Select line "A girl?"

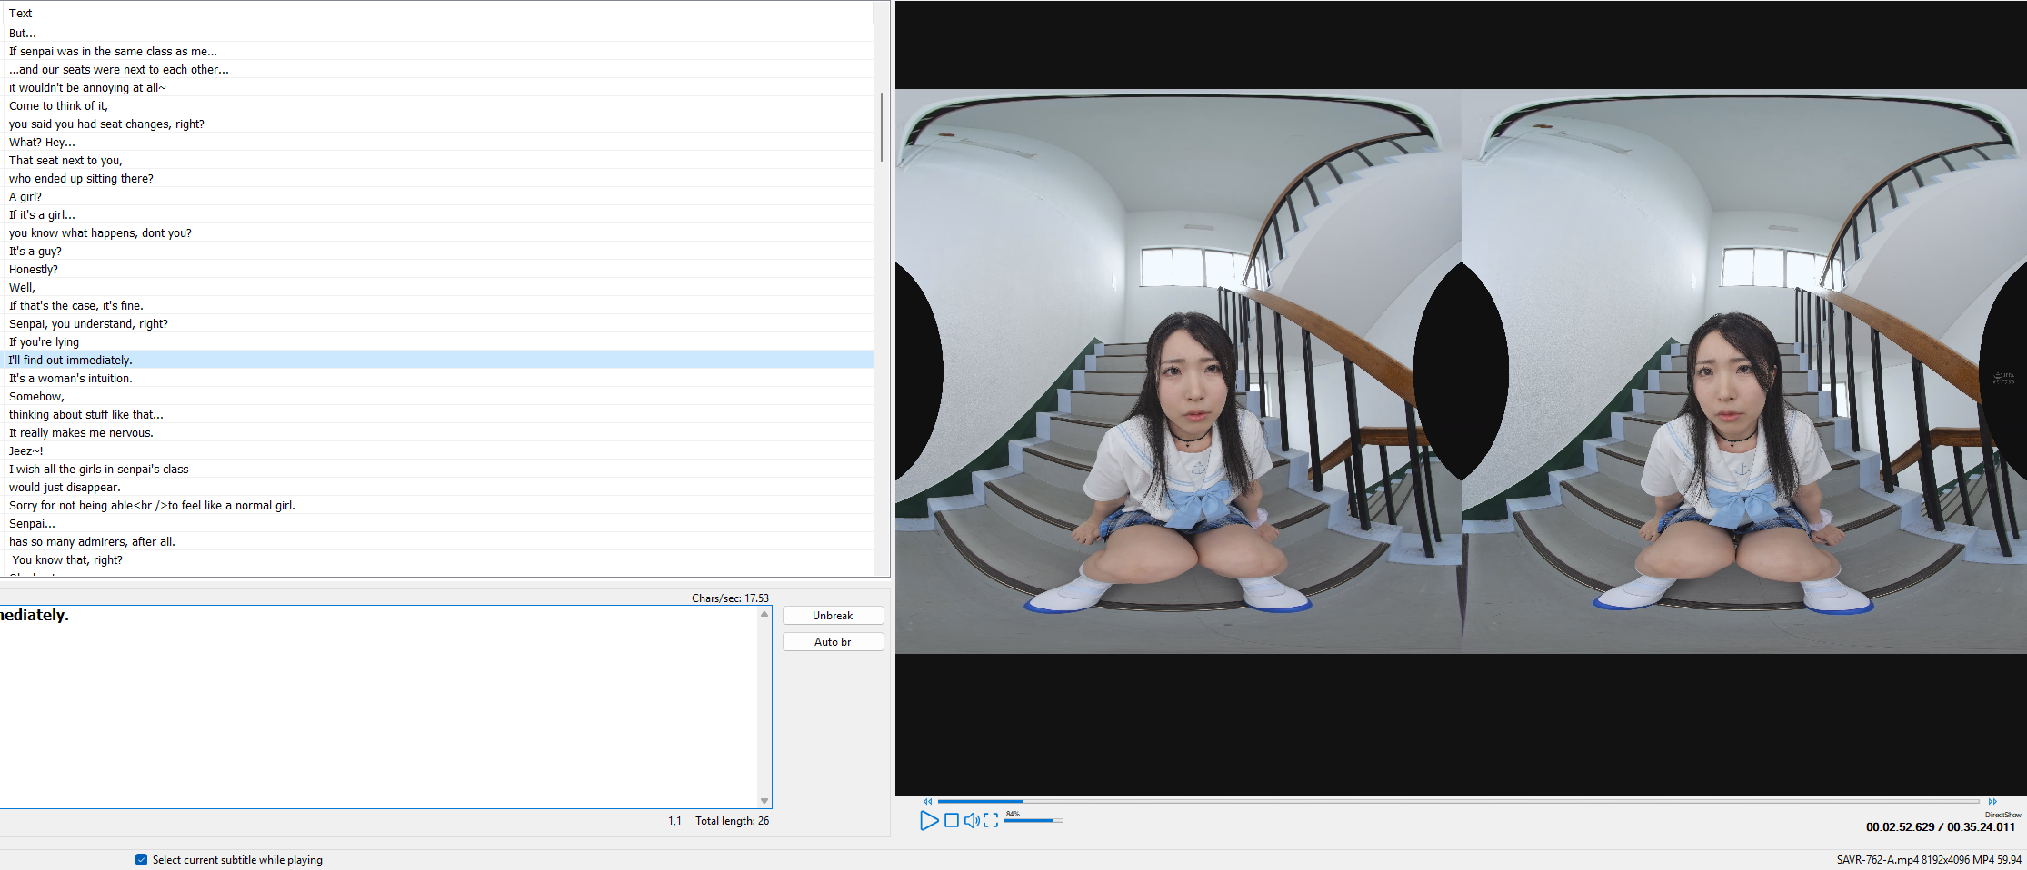(438, 197)
